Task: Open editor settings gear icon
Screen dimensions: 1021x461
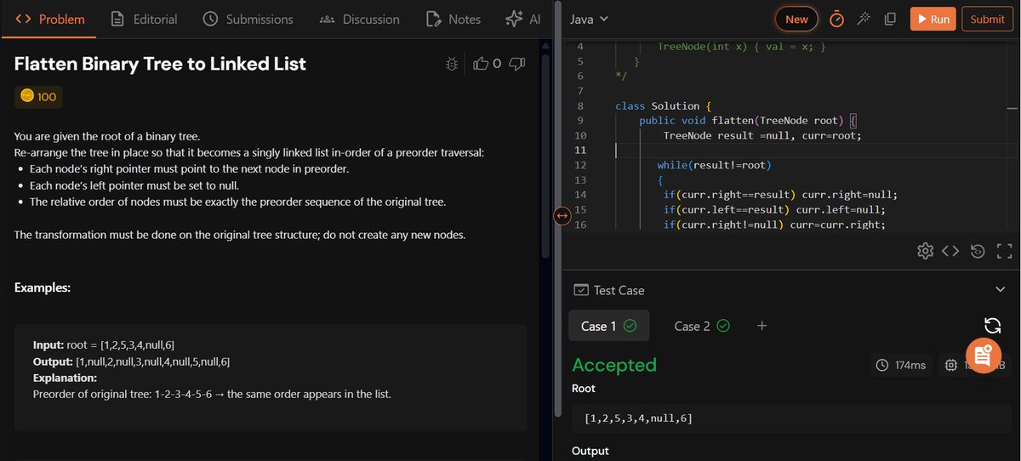Action: pyautogui.click(x=925, y=250)
